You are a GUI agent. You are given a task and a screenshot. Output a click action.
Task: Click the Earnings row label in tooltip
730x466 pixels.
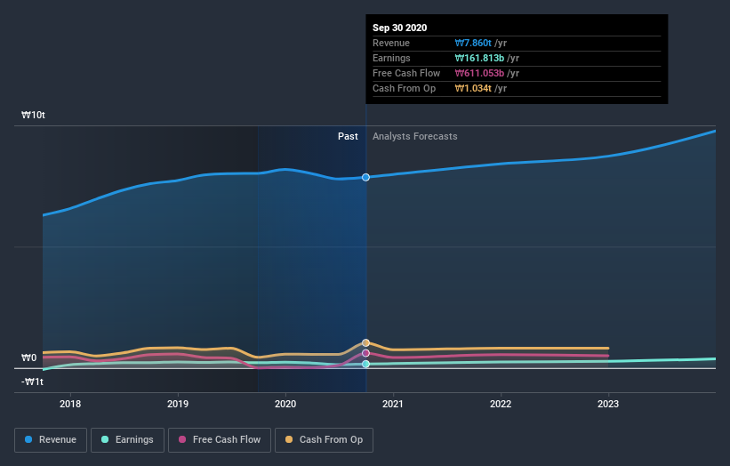pyautogui.click(x=391, y=58)
